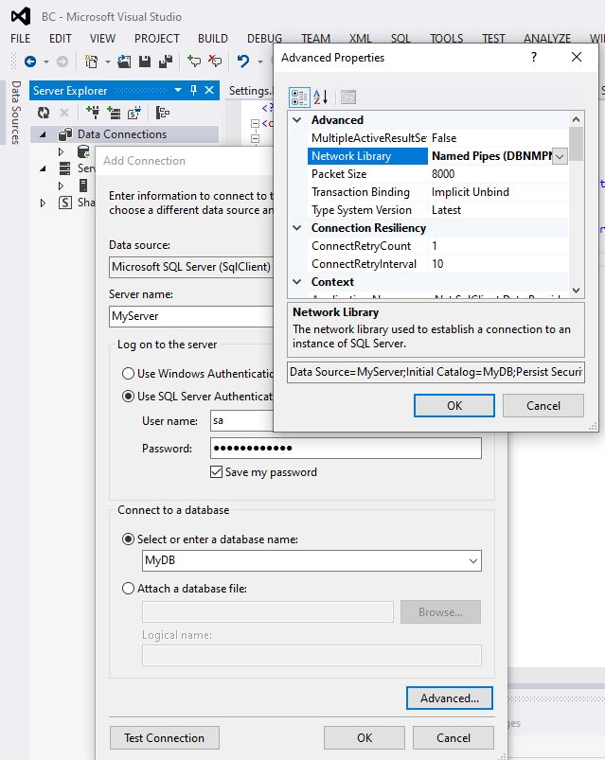Click the properties grid scrollbar thumb
The height and width of the screenshot is (760, 605).
click(576, 144)
